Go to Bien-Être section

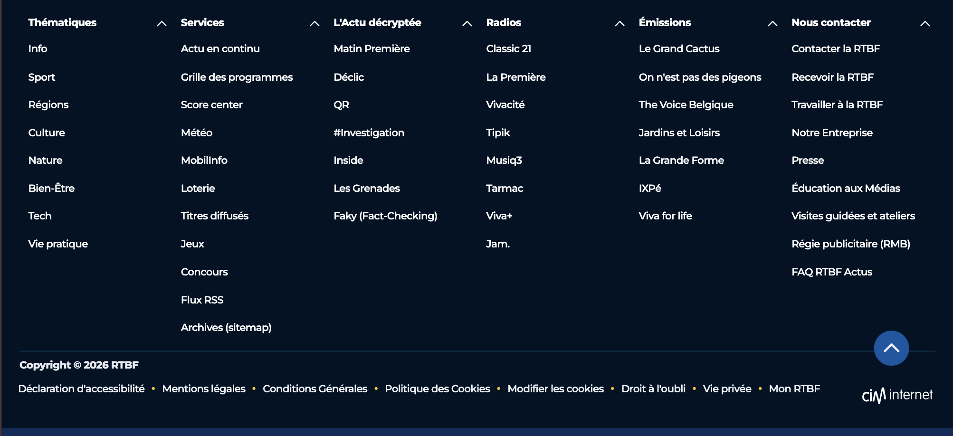point(51,188)
